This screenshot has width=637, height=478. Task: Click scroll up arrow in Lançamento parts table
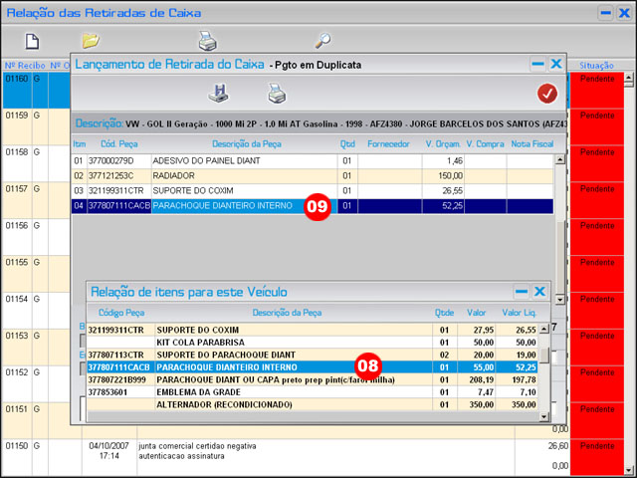(x=559, y=157)
